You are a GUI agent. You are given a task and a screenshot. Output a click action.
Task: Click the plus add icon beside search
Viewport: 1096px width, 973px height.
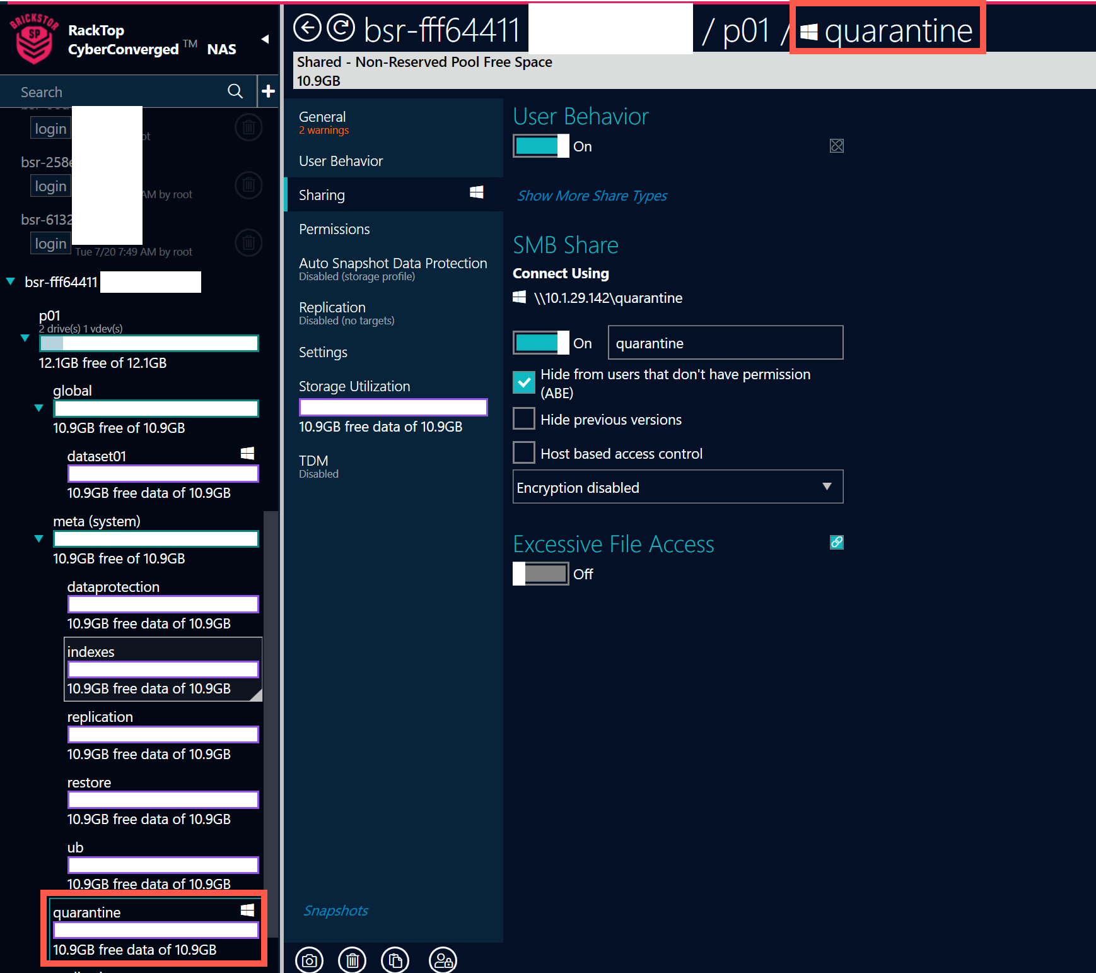[268, 91]
